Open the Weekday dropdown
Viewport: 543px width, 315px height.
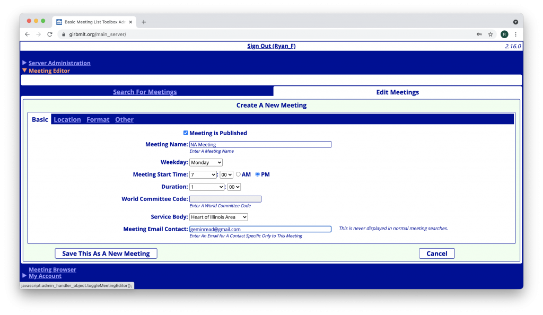click(206, 162)
